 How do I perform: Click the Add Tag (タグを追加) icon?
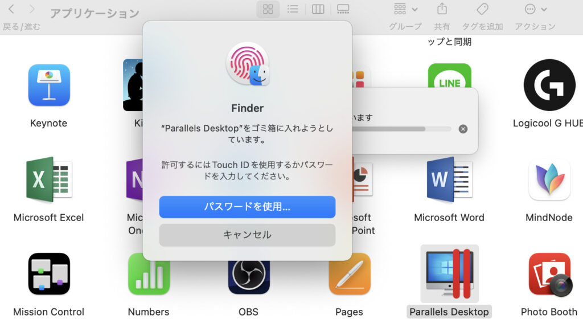(x=482, y=9)
